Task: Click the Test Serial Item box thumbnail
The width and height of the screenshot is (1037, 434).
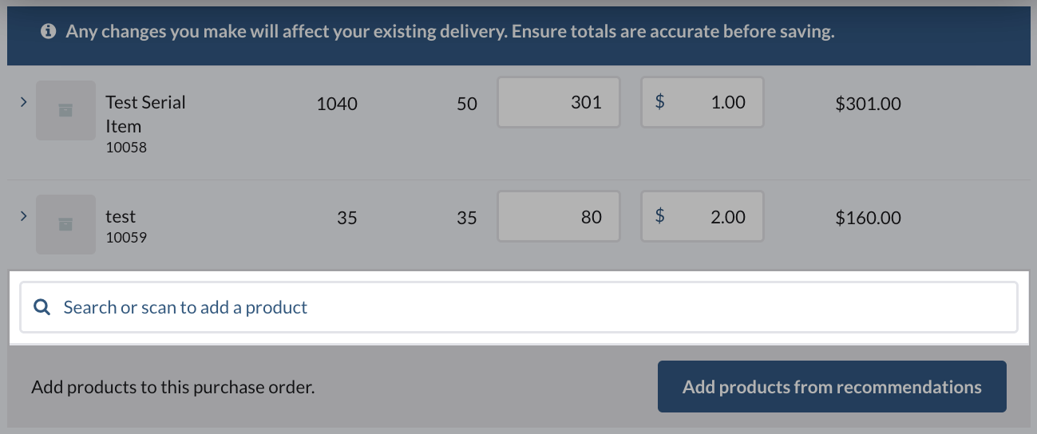Action: pos(65,110)
